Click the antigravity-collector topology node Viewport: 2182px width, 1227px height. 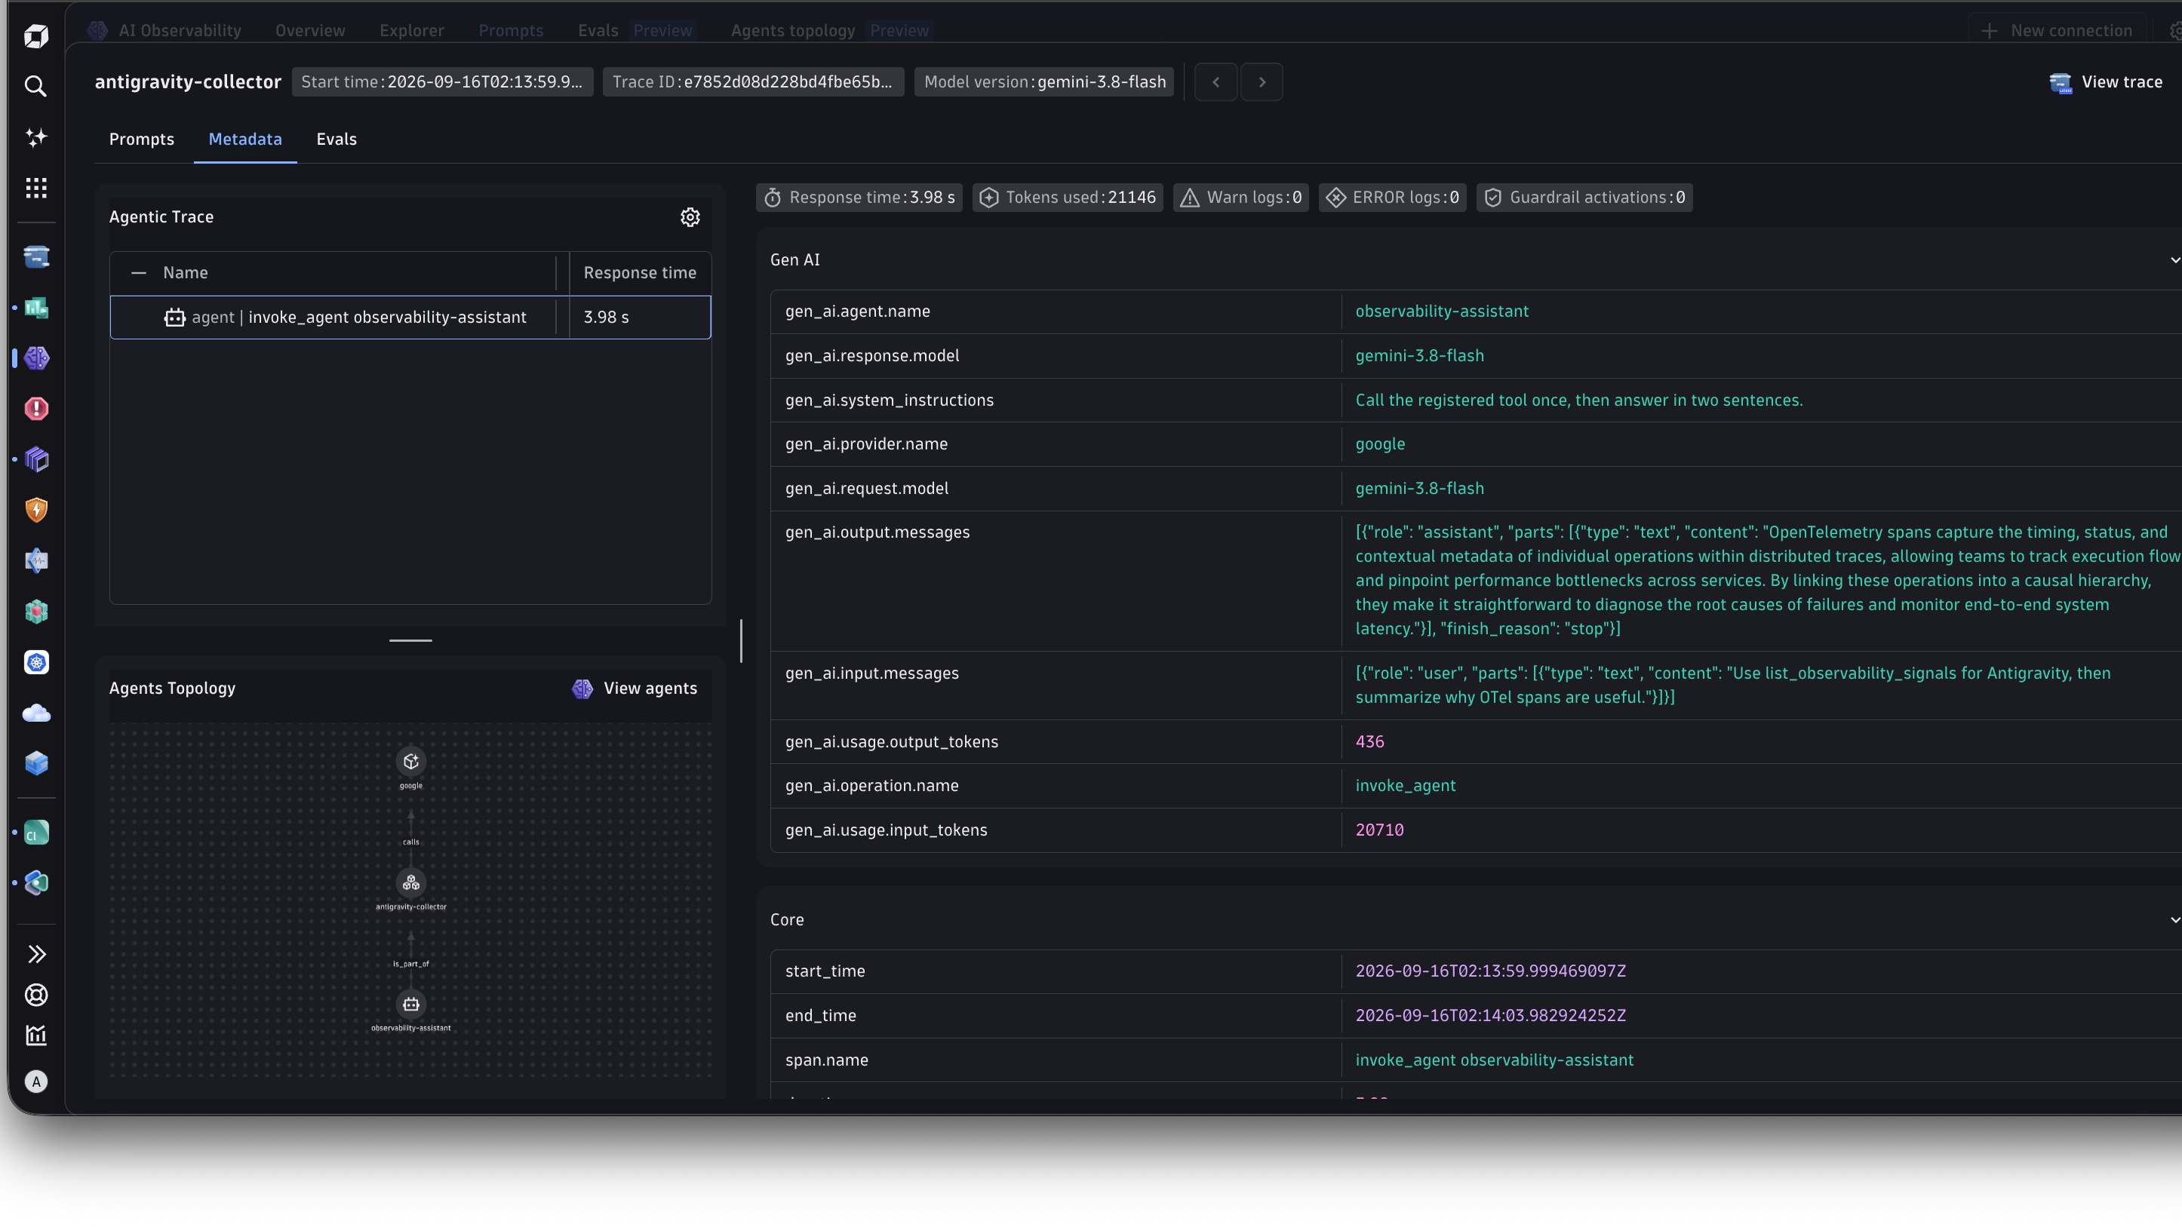410,882
